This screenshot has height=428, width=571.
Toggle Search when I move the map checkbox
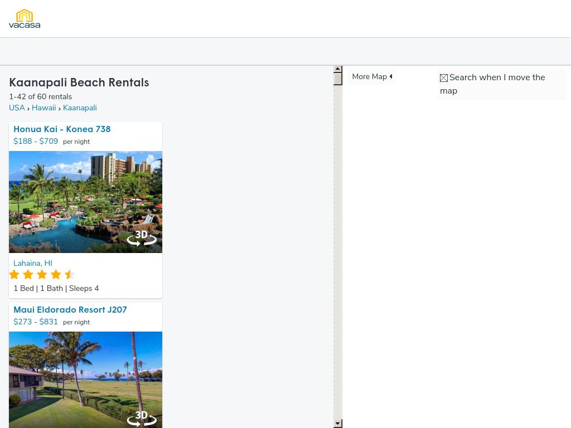(x=443, y=78)
